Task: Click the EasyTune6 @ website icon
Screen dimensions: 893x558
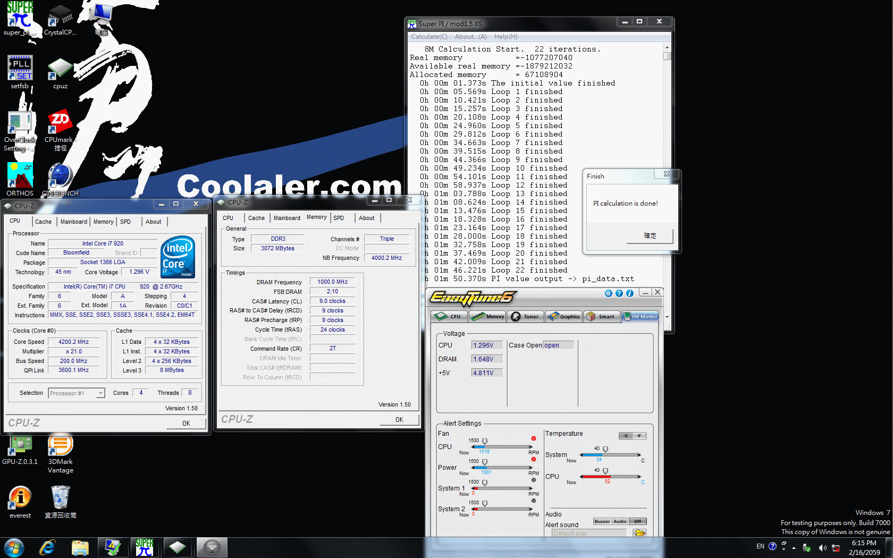Action: pos(609,293)
